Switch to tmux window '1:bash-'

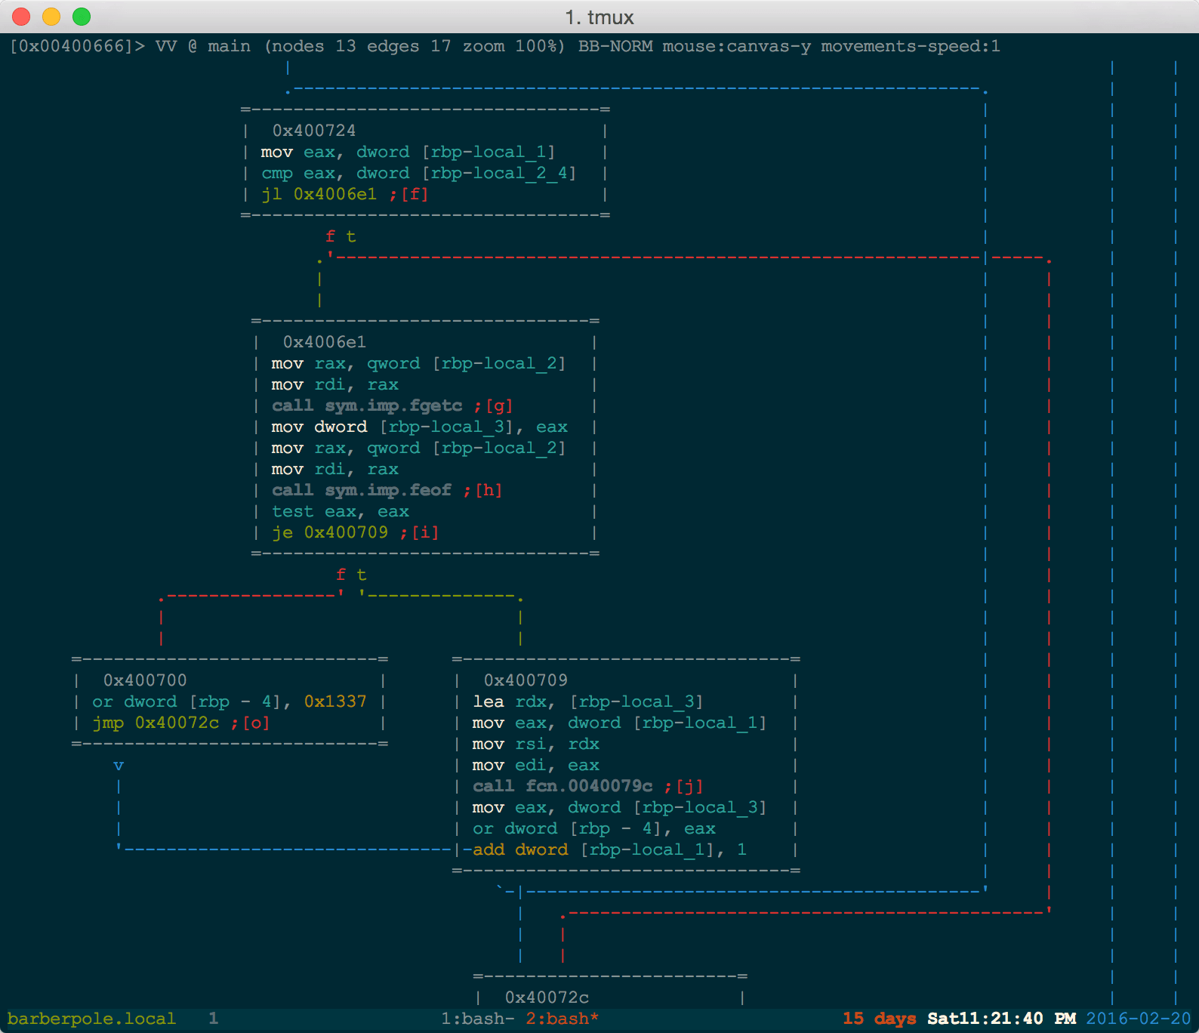(478, 1019)
